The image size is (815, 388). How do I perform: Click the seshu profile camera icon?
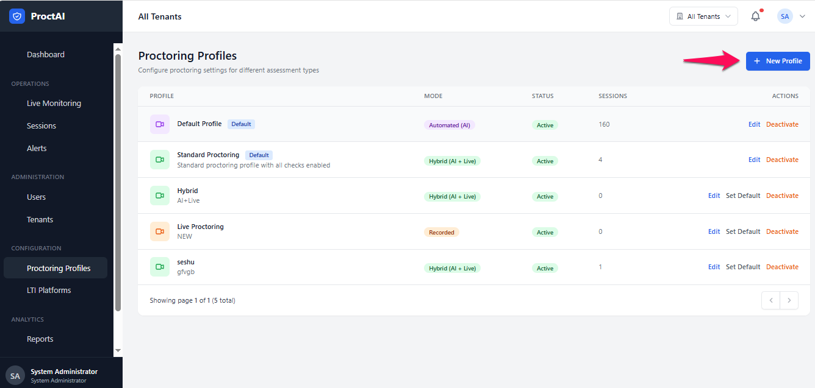pyautogui.click(x=160, y=267)
